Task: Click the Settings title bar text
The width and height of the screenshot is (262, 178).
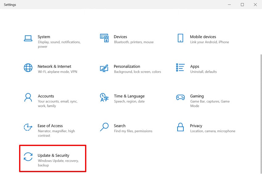Action: [x=10, y=5]
